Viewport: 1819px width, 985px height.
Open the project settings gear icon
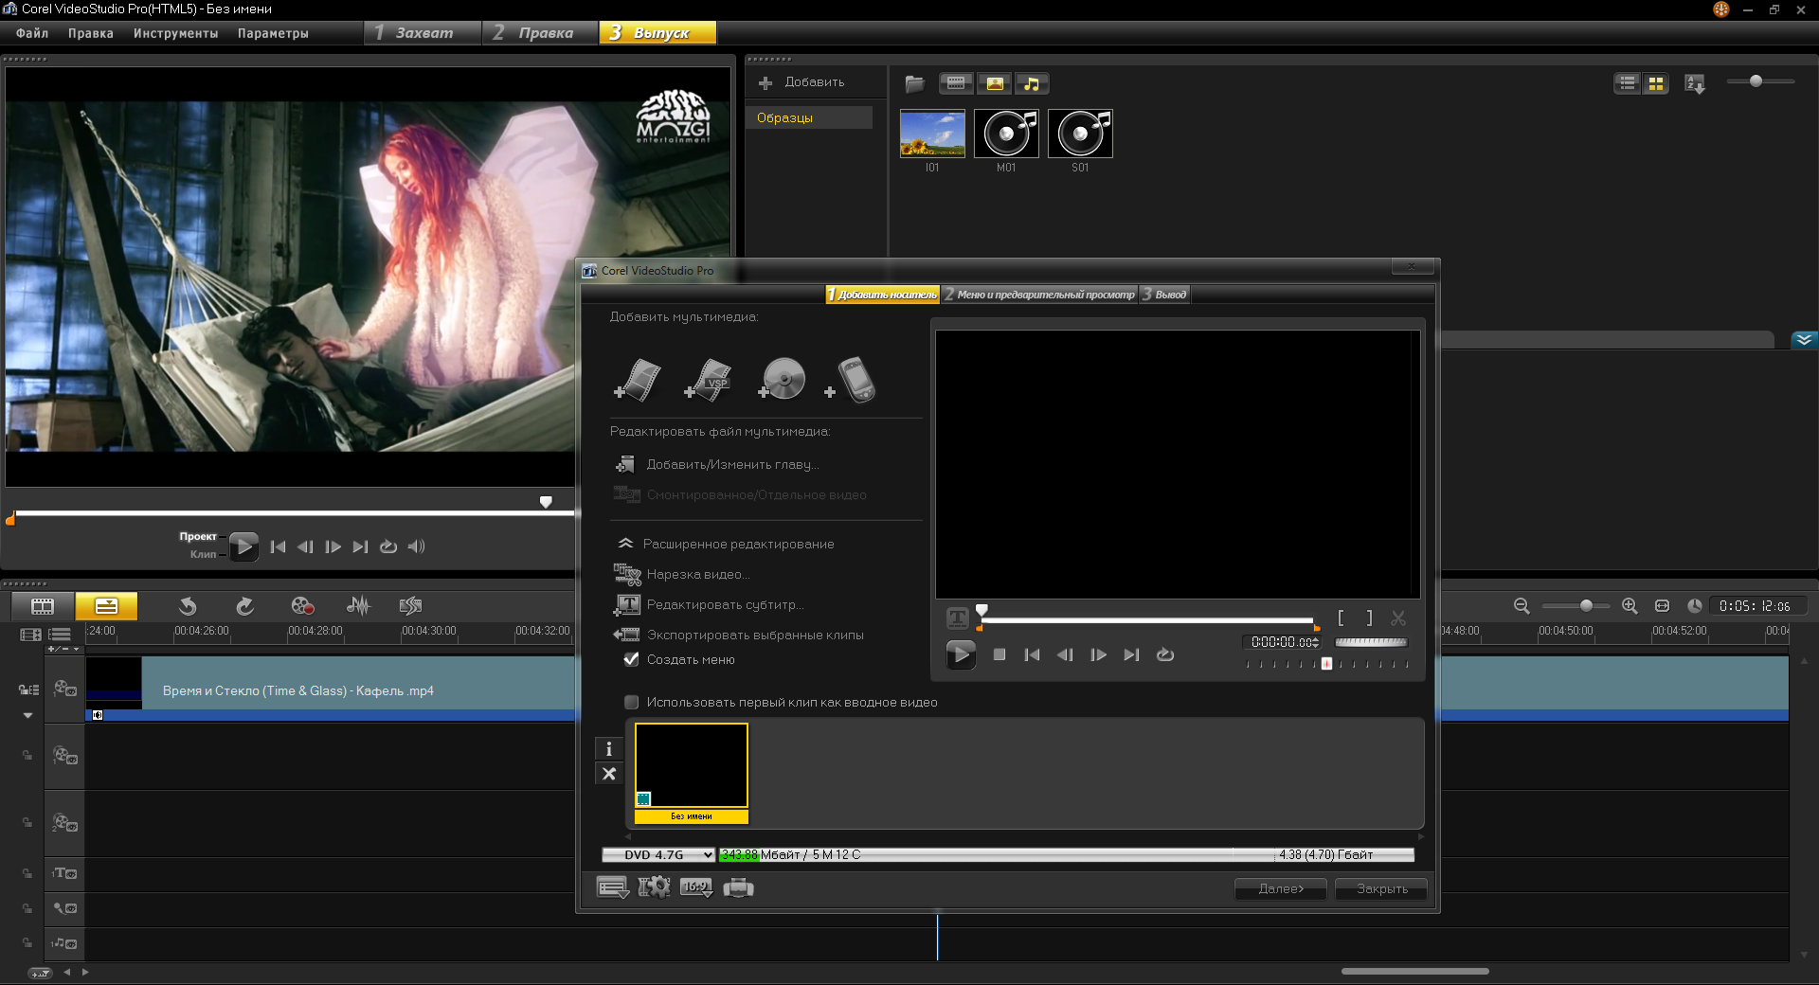pyautogui.click(x=654, y=887)
